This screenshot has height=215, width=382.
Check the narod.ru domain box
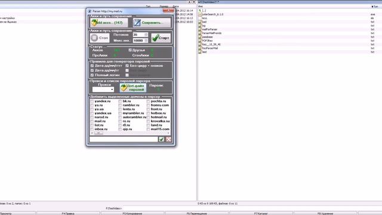(92, 117)
